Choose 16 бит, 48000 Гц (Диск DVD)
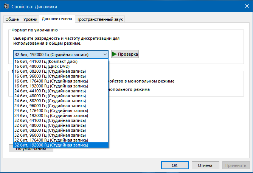The width and height of the screenshot is (253, 173). (61, 66)
